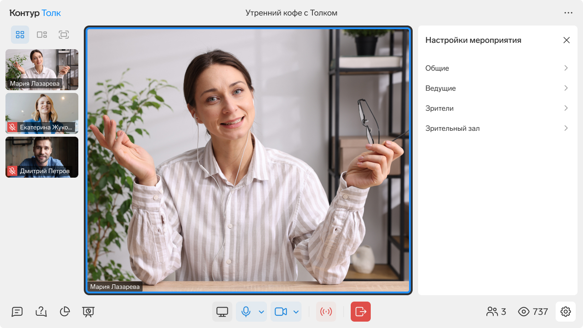Screen dimensions: 583x328
Task: Open the participants list showing 3 people
Action: pos(496,312)
